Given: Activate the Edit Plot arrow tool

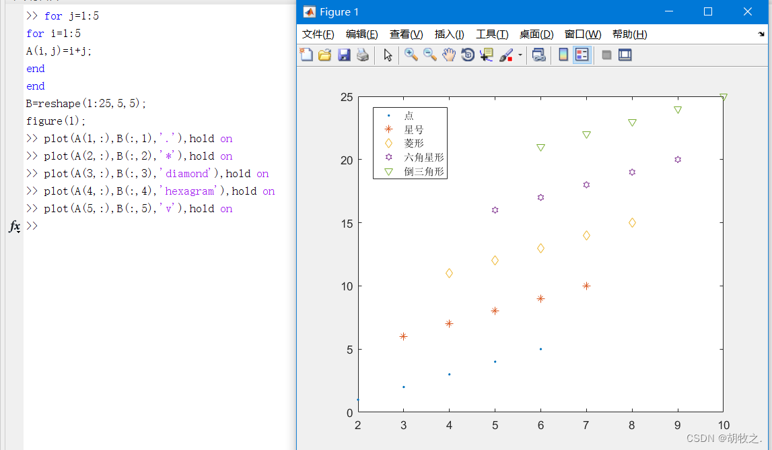Looking at the screenshot, I should click(388, 55).
